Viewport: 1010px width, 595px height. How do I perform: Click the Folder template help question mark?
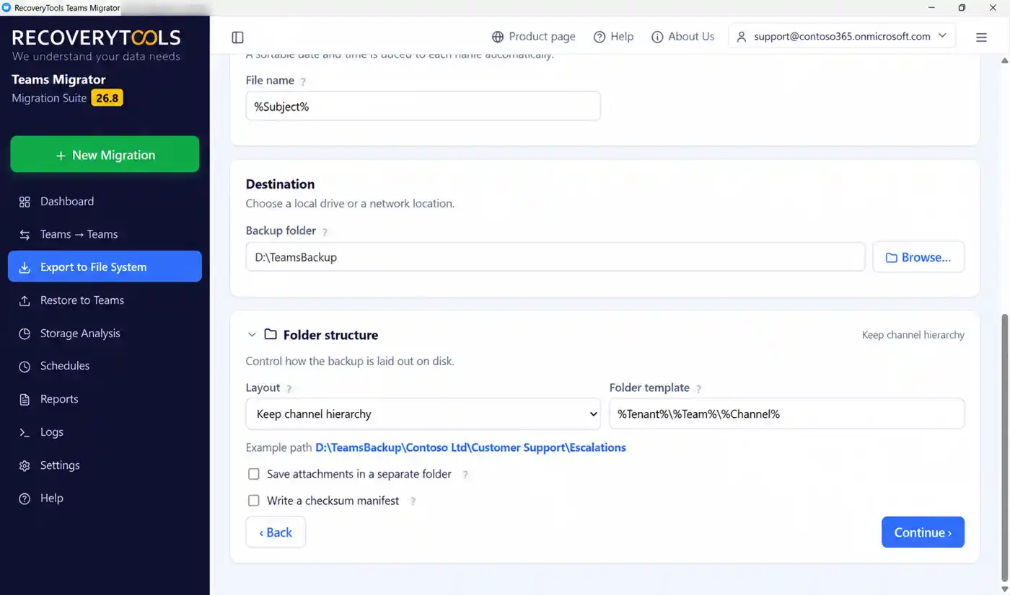[x=698, y=389]
